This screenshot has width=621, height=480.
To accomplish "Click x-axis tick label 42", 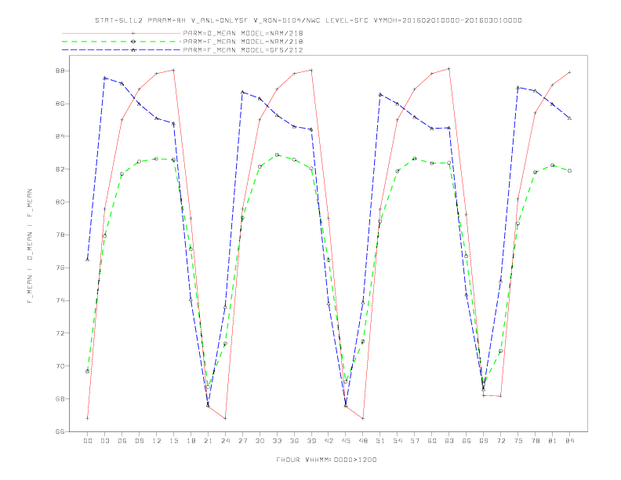I will click(329, 441).
